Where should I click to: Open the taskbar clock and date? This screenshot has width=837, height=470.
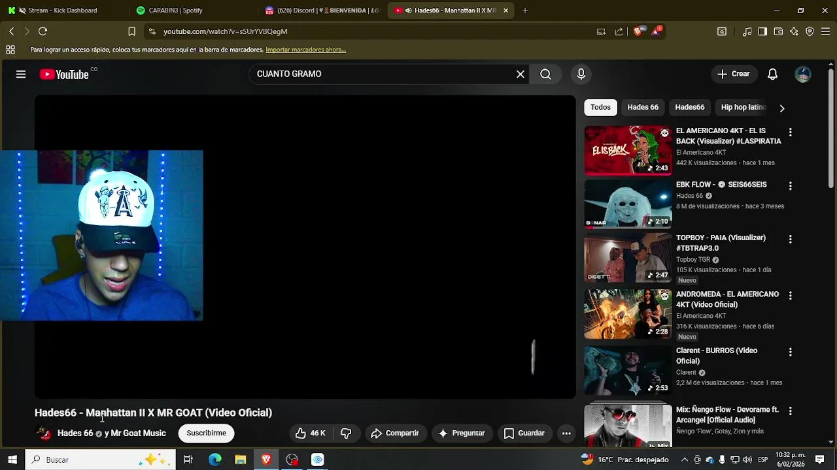click(791, 460)
